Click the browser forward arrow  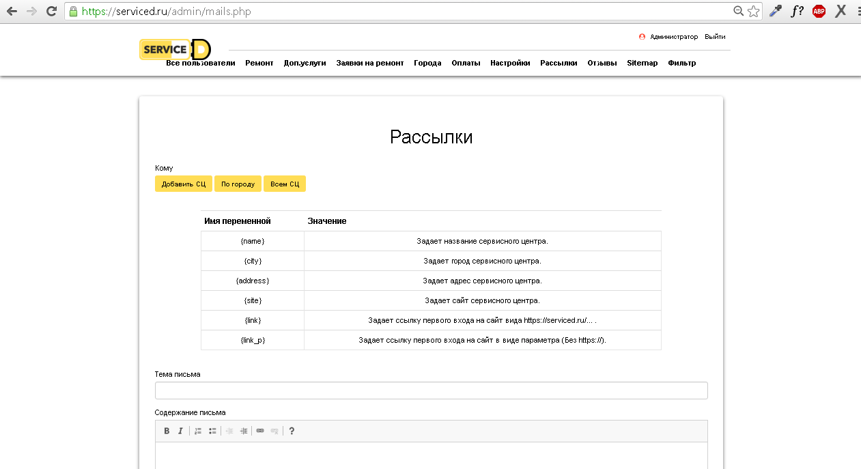pos(31,11)
